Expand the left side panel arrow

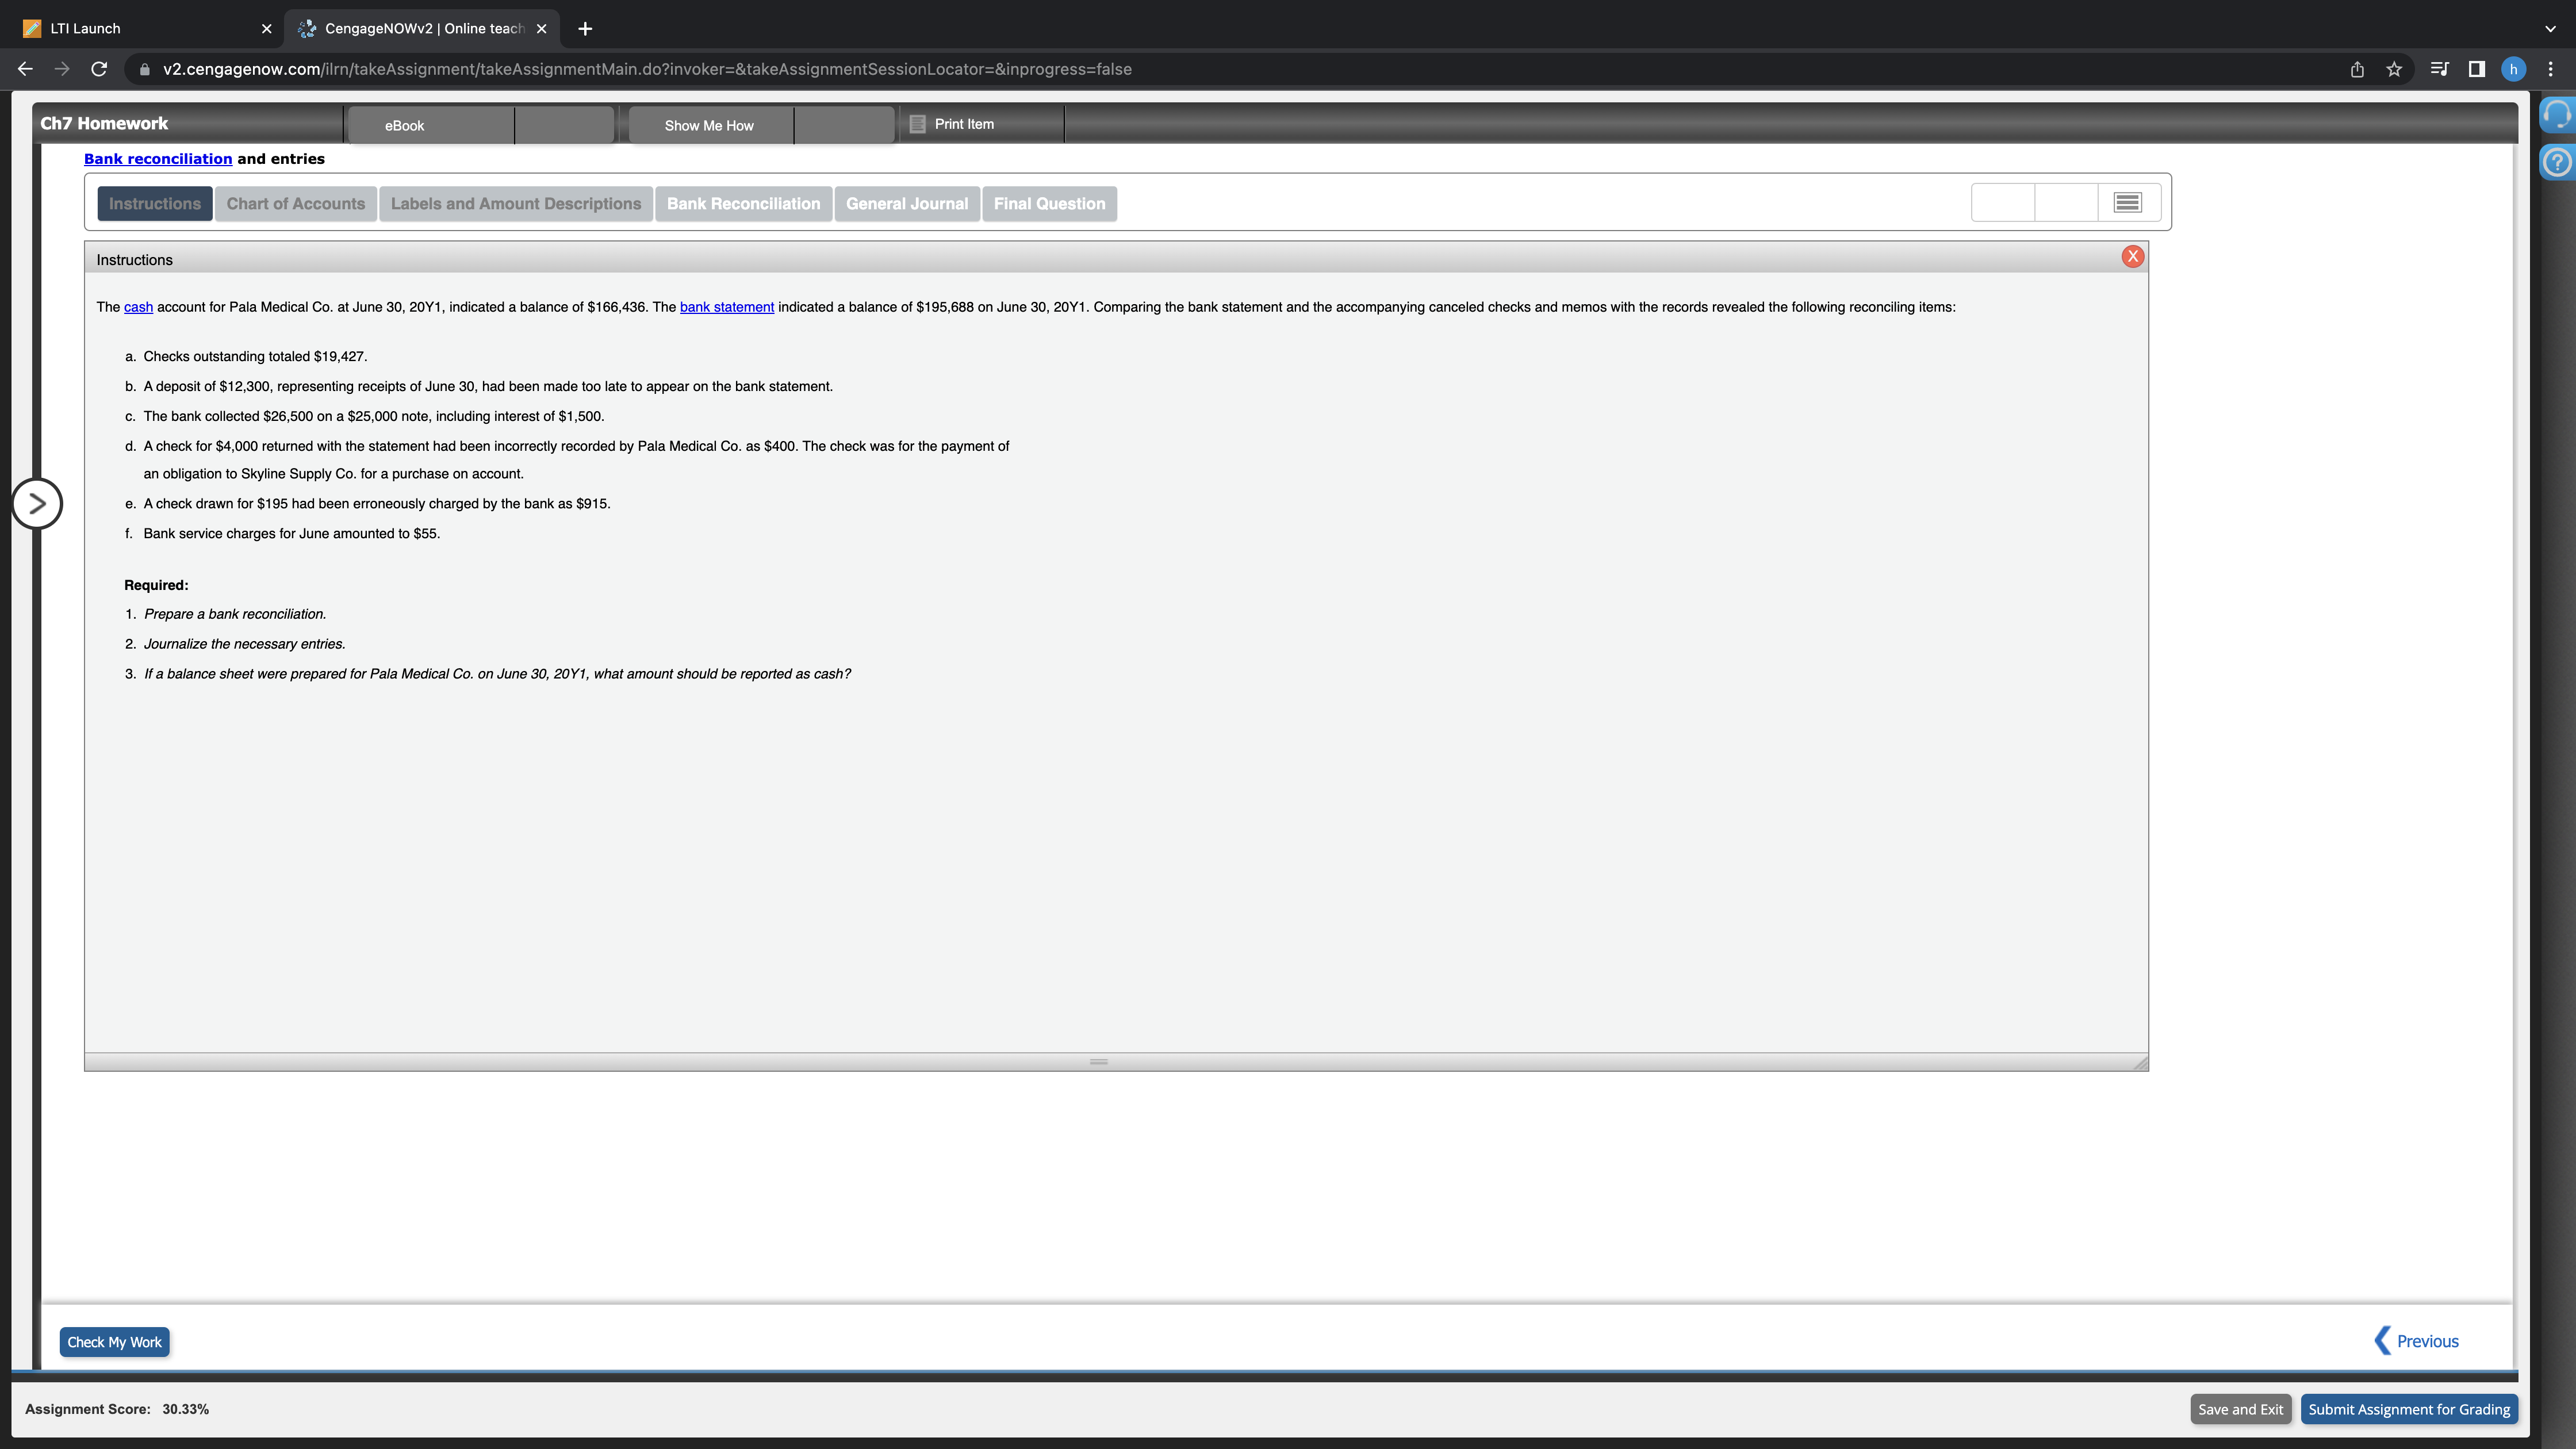(37, 504)
